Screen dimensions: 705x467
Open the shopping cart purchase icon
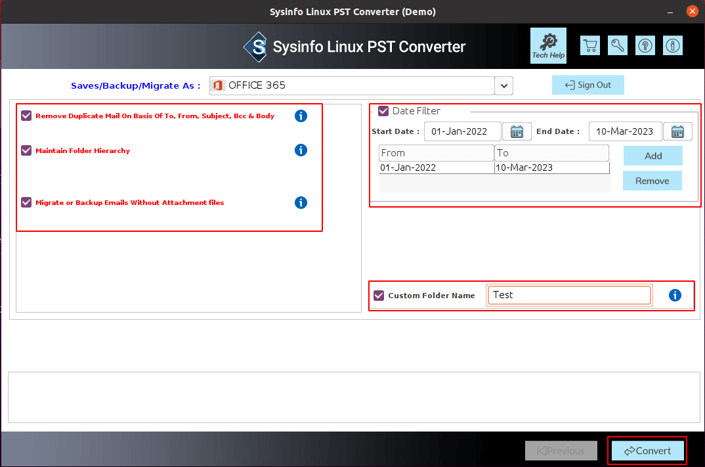(x=590, y=45)
